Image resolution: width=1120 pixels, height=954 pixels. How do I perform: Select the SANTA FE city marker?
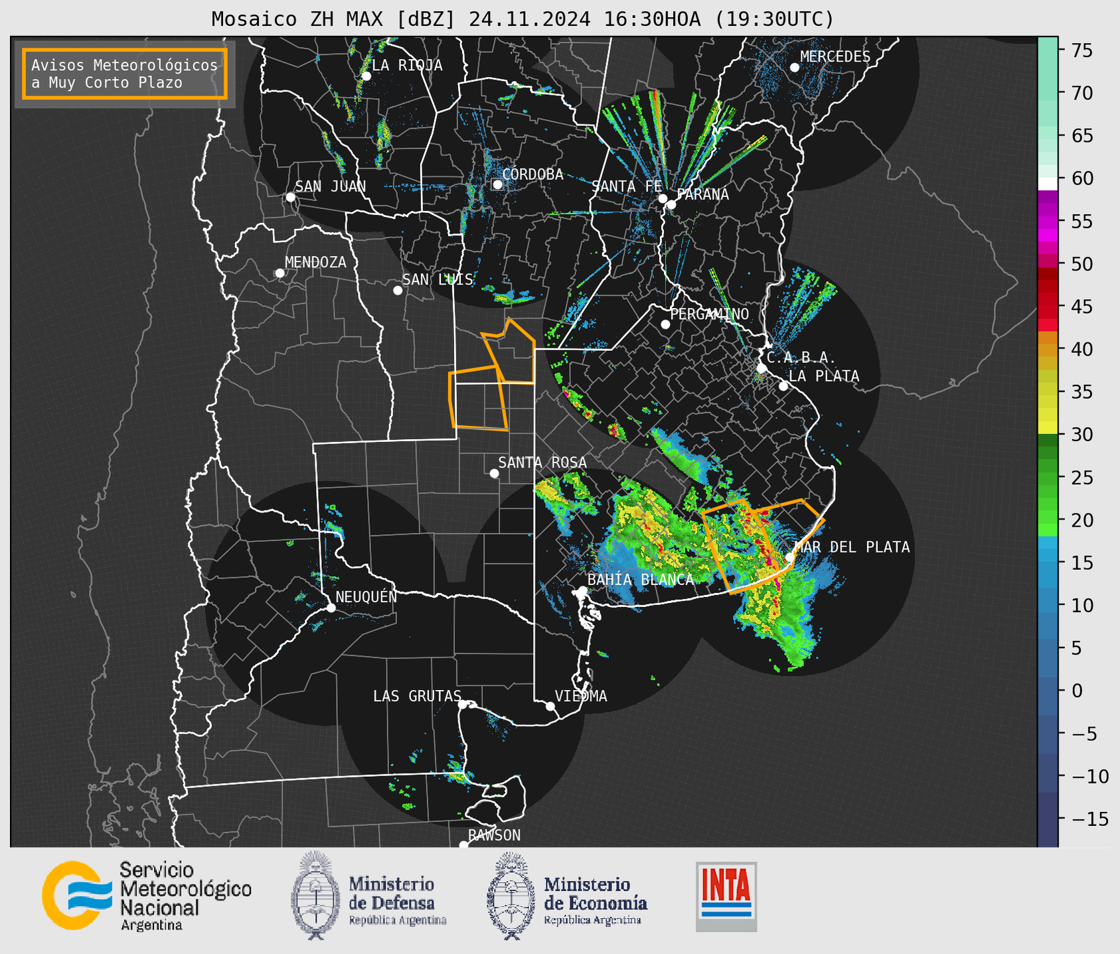(x=663, y=198)
